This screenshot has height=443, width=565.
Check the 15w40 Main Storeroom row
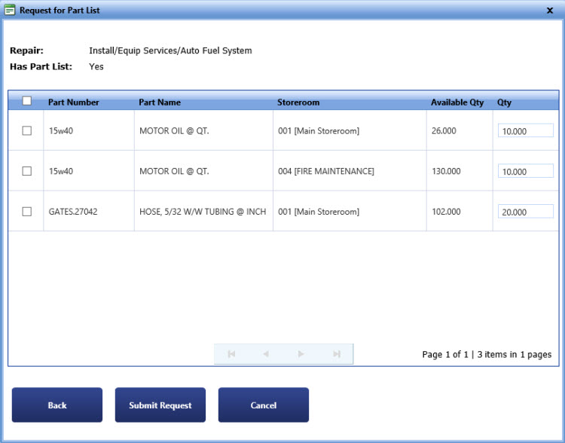click(27, 130)
